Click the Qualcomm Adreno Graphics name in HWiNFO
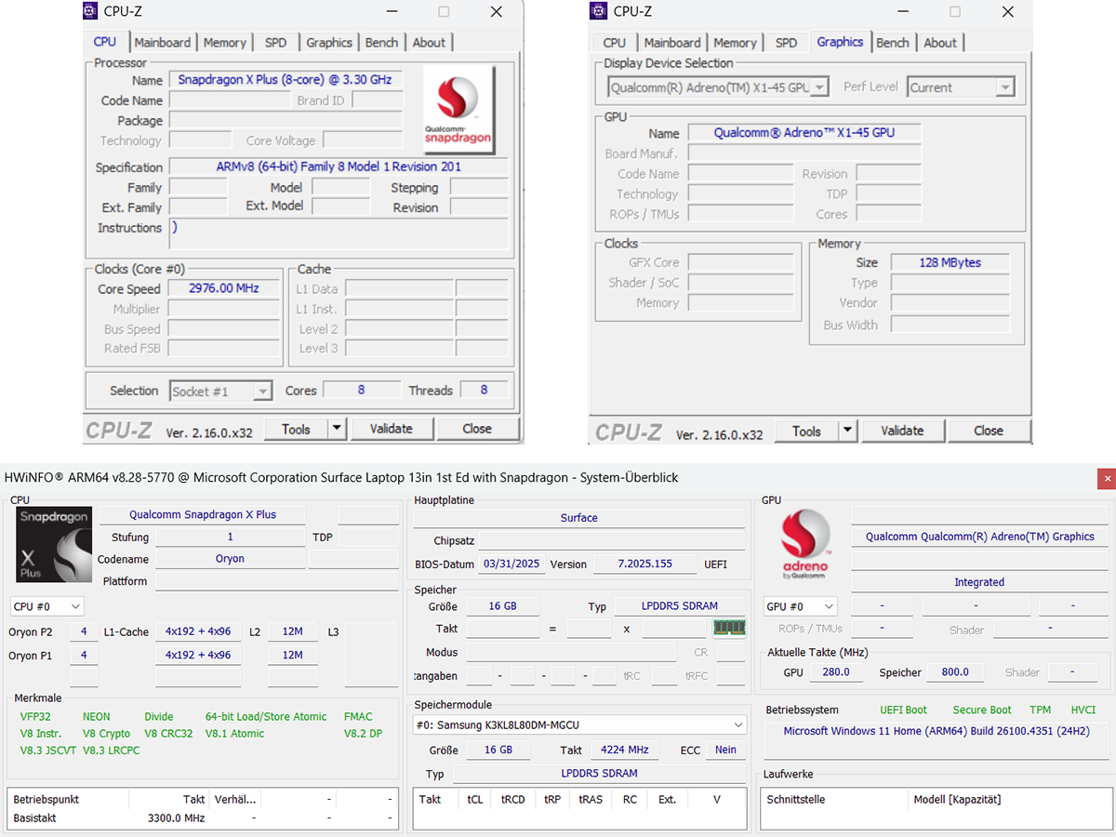The width and height of the screenshot is (1116, 837). [980, 537]
